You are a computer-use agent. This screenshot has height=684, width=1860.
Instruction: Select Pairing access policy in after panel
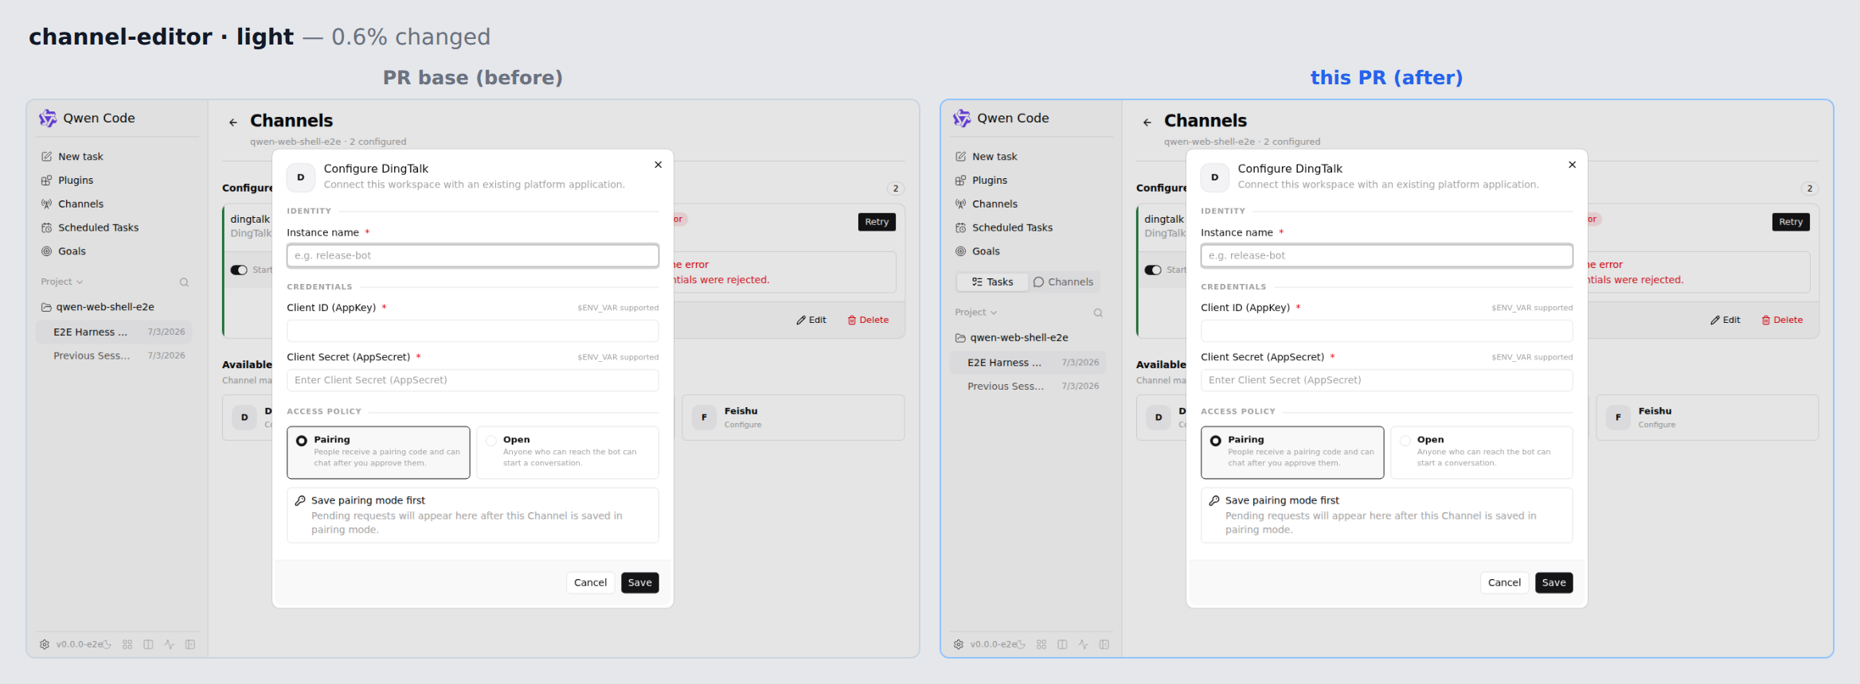click(x=1292, y=453)
